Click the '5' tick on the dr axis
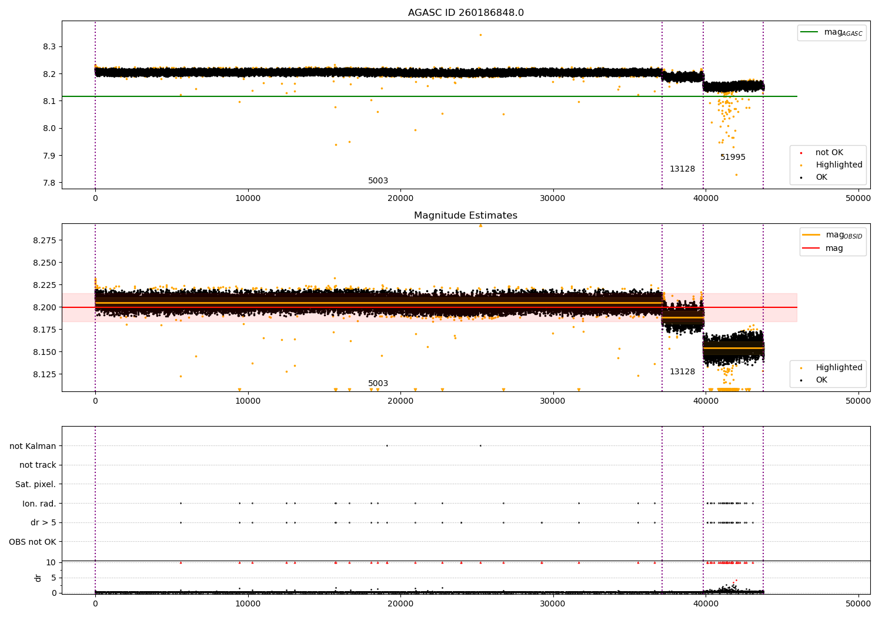 [x=54, y=578]
